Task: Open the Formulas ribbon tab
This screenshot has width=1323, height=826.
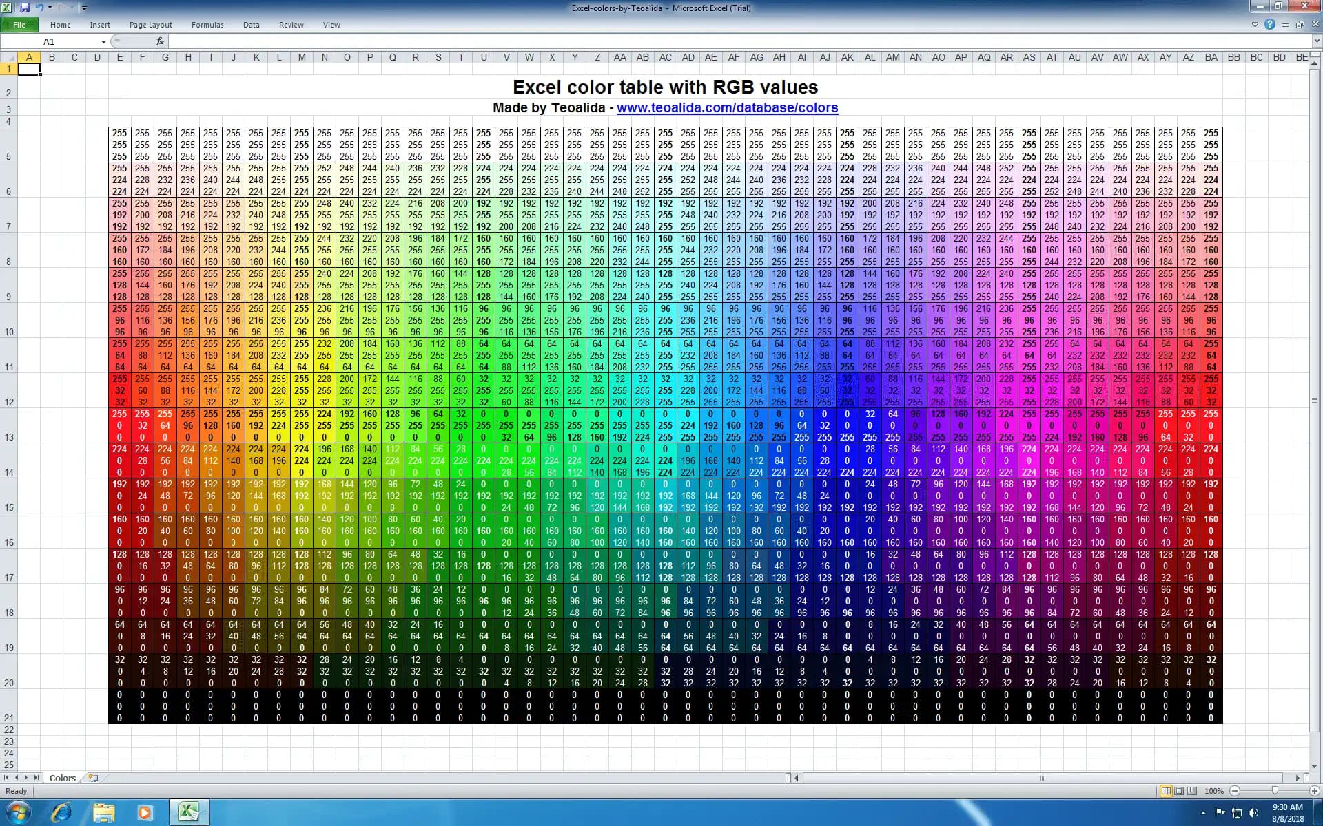Action: tap(207, 25)
